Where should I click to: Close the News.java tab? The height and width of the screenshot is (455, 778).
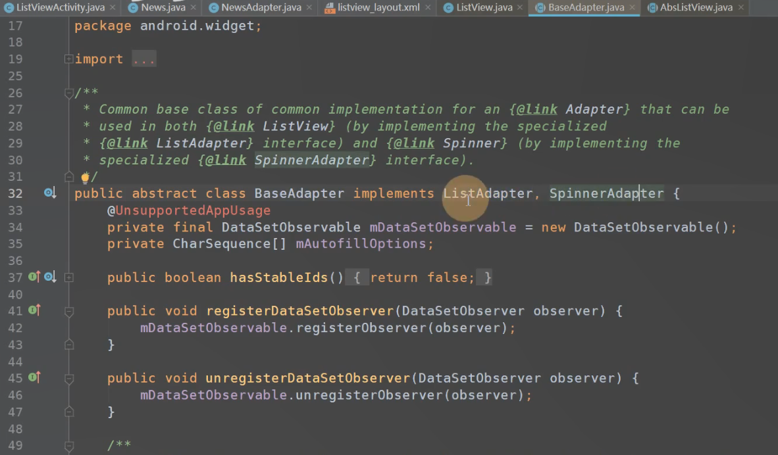click(193, 7)
